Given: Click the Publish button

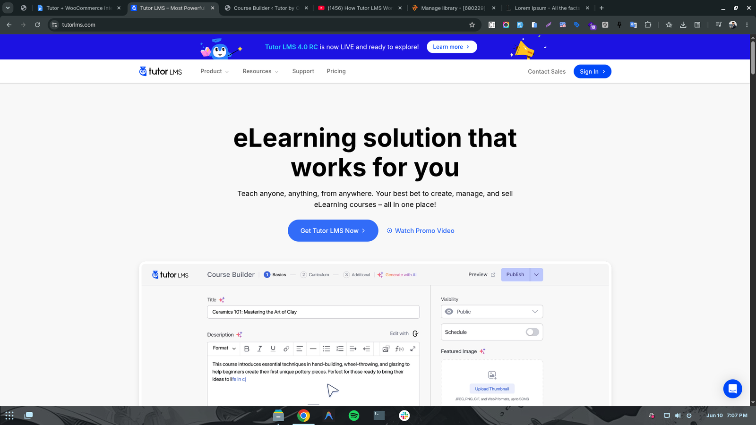Looking at the screenshot, I should pos(515,275).
